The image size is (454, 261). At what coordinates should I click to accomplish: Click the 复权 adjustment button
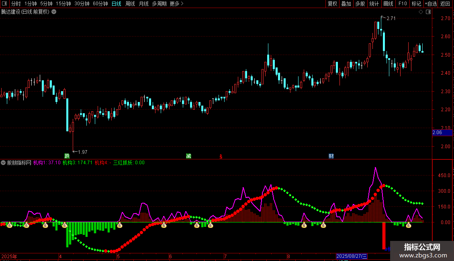[x=332, y=4]
